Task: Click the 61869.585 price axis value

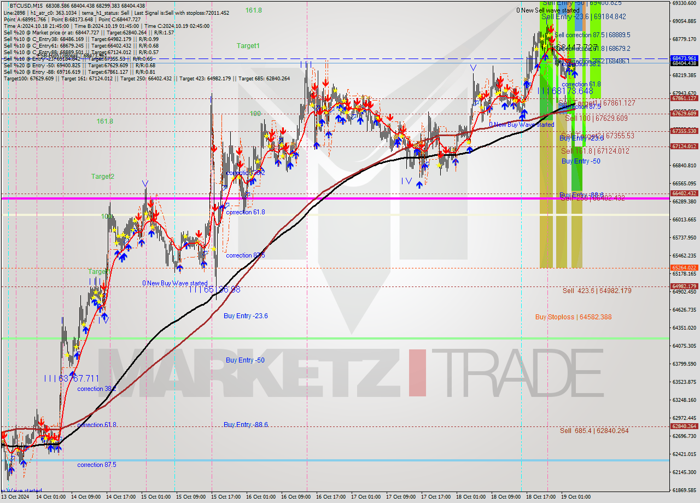Action: [684, 490]
